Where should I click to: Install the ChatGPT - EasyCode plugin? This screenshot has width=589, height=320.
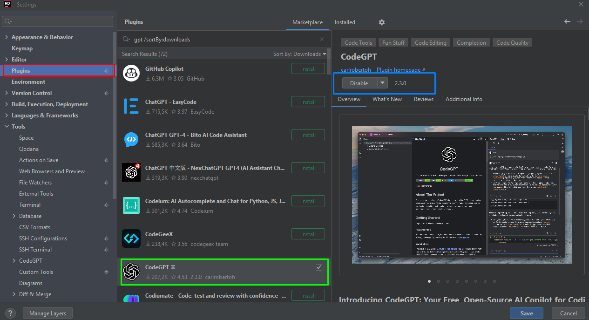point(308,102)
